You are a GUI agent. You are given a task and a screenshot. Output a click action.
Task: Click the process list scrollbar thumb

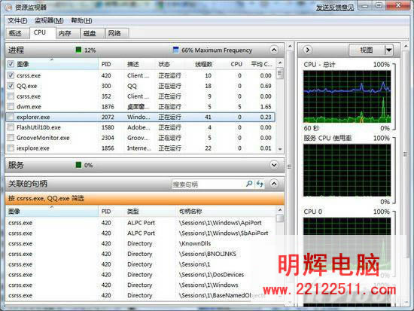pyautogui.click(x=280, y=73)
